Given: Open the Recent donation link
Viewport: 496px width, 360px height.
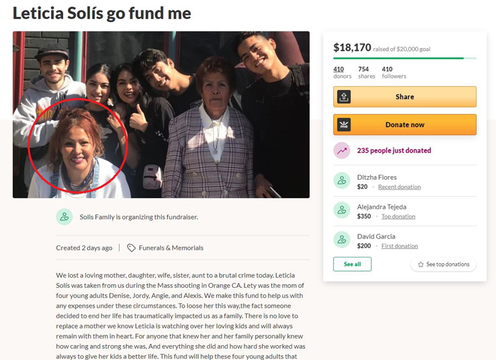Looking at the screenshot, I should (x=399, y=187).
